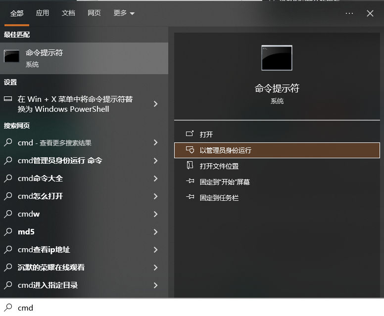The image size is (384, 316).
Task: Click search icon beside cmdw
Action: coord(8,214)
